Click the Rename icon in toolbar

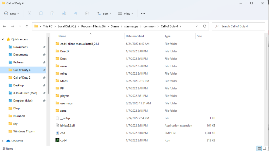64,13
